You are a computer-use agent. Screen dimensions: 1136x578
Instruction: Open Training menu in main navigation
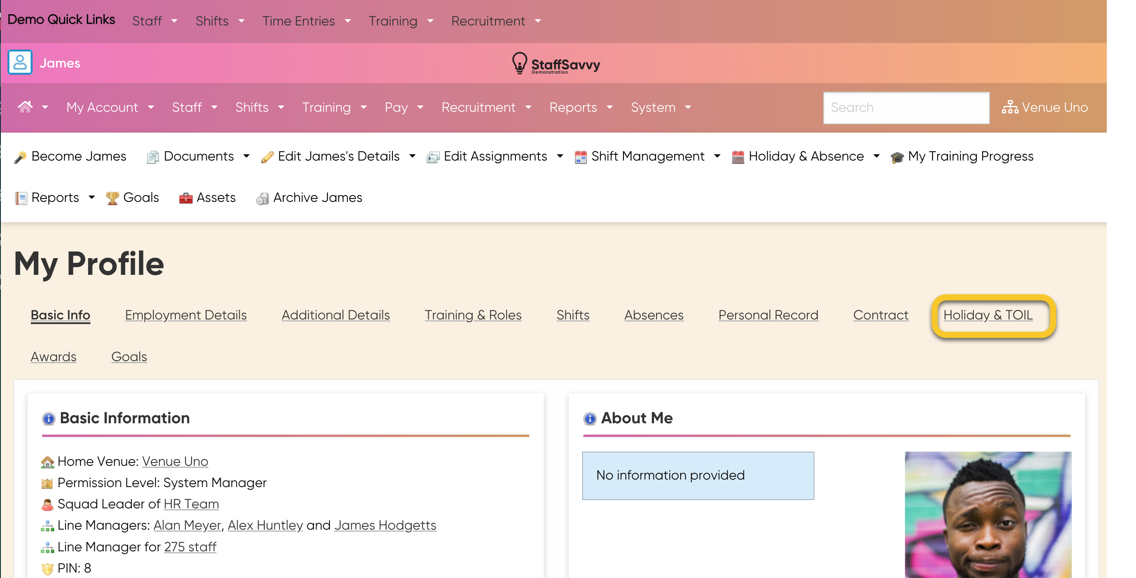pyautogui.click(x=334, y=107)
